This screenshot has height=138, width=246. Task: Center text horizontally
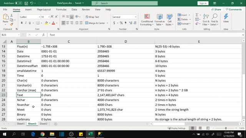pyautogui.click(x=68, y=23)
